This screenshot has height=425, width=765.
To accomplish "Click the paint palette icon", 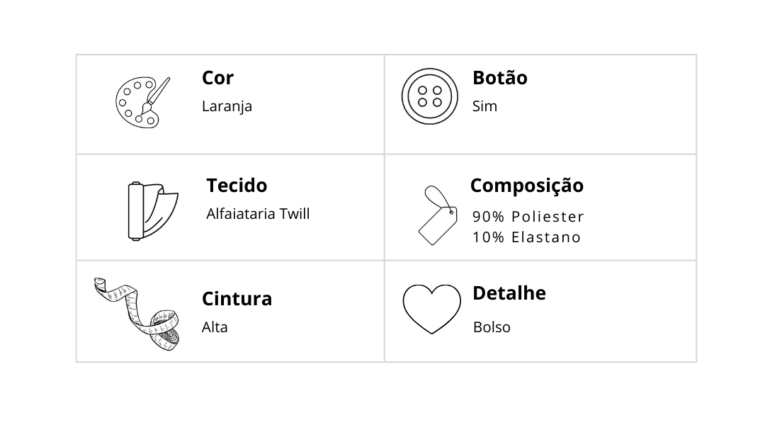I will pyautogui.click(x=142, y=103).
